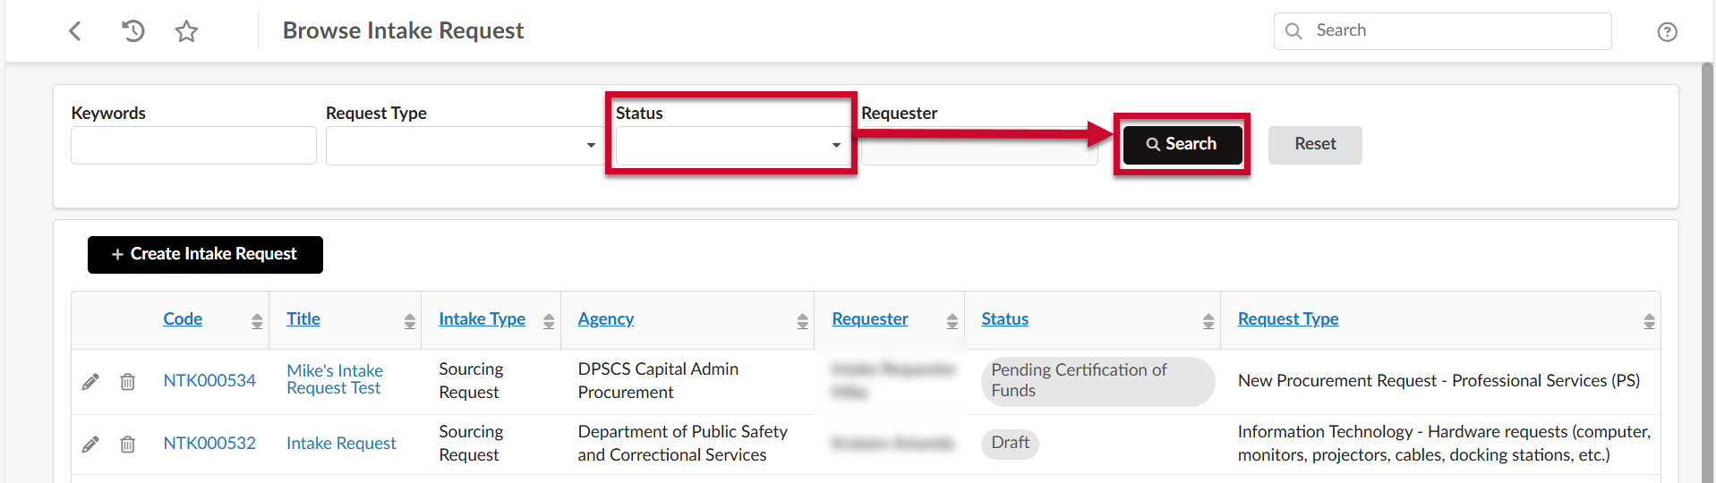This screenshot has width=1716, height=483.
Task: Click the Requester column header link
Action: [870, 319]
